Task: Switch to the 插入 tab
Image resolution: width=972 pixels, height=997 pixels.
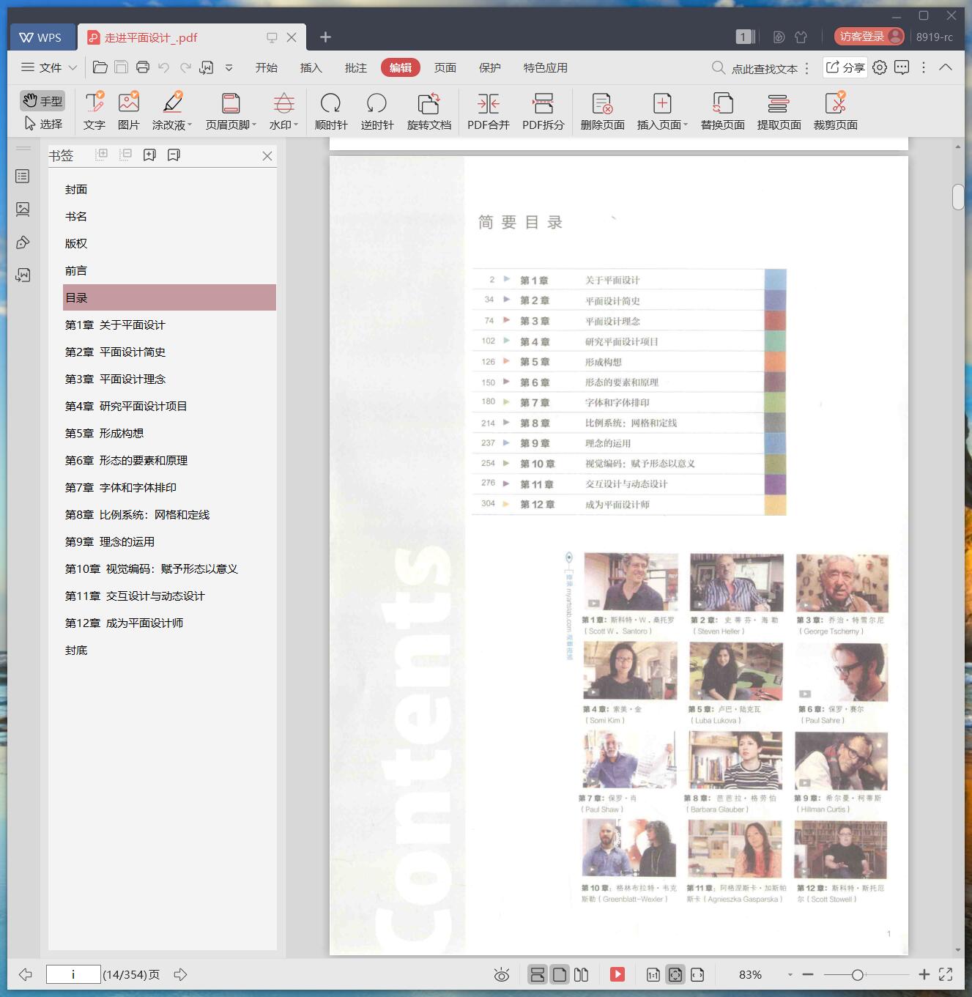Action: coord(311,67)
